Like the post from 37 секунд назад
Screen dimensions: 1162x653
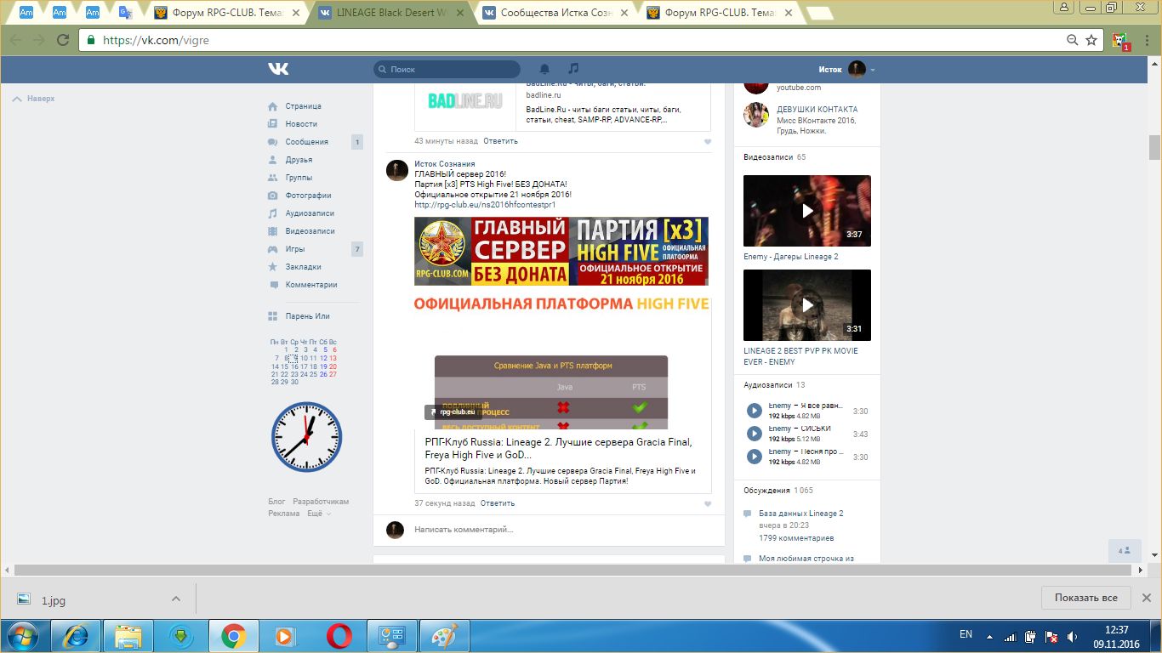coord(708,504)
